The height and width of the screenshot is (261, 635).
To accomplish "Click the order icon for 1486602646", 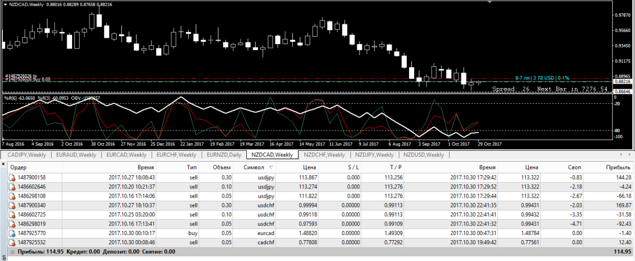I will 12,186.
